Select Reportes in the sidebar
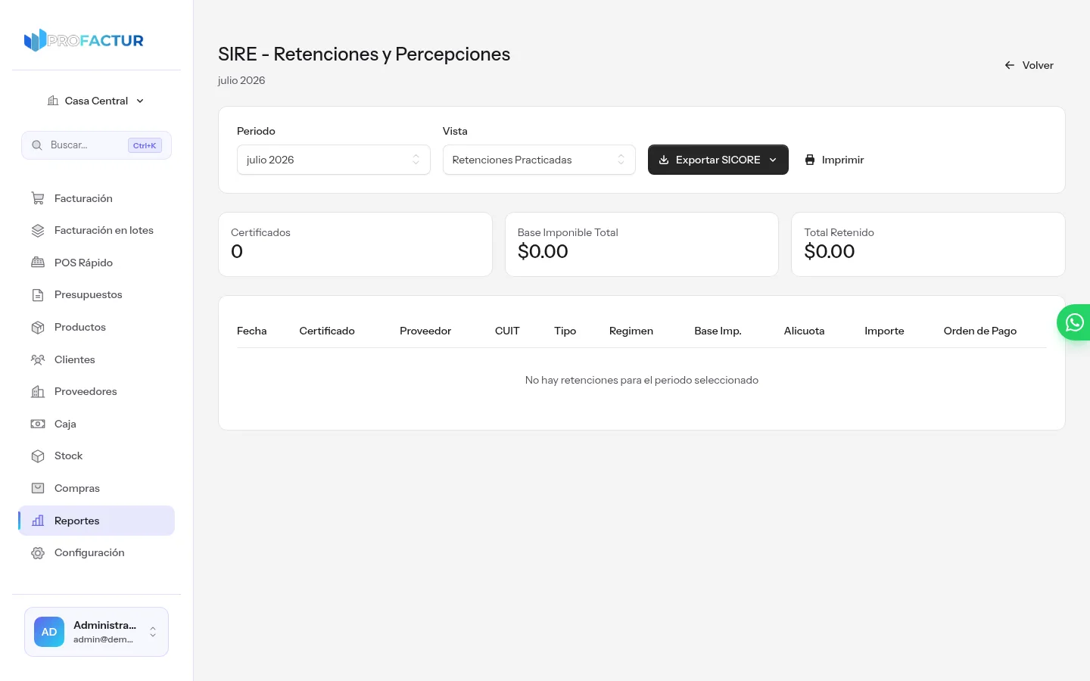 coord(96,521)
